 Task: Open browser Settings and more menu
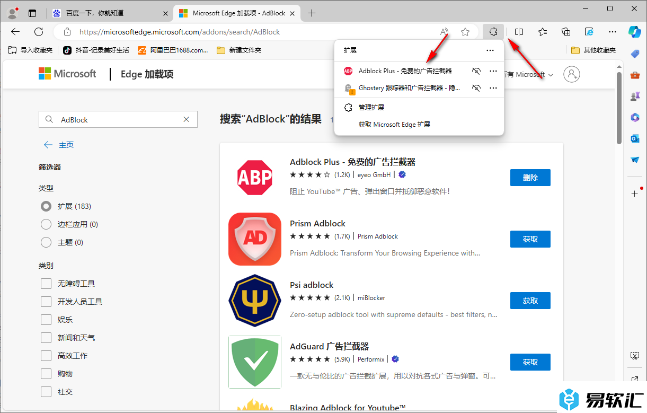pyautogui.click(x=613, y=32)
